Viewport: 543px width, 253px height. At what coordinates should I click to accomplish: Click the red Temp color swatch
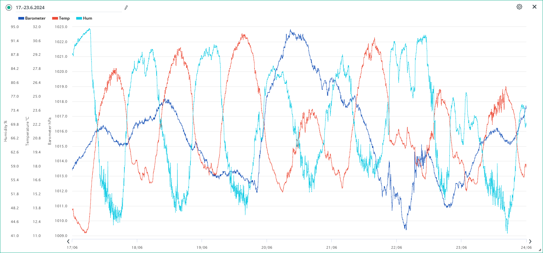[55, 18]
